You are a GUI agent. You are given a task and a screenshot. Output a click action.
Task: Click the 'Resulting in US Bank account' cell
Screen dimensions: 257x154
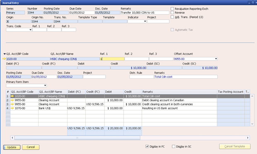point(179,108)
